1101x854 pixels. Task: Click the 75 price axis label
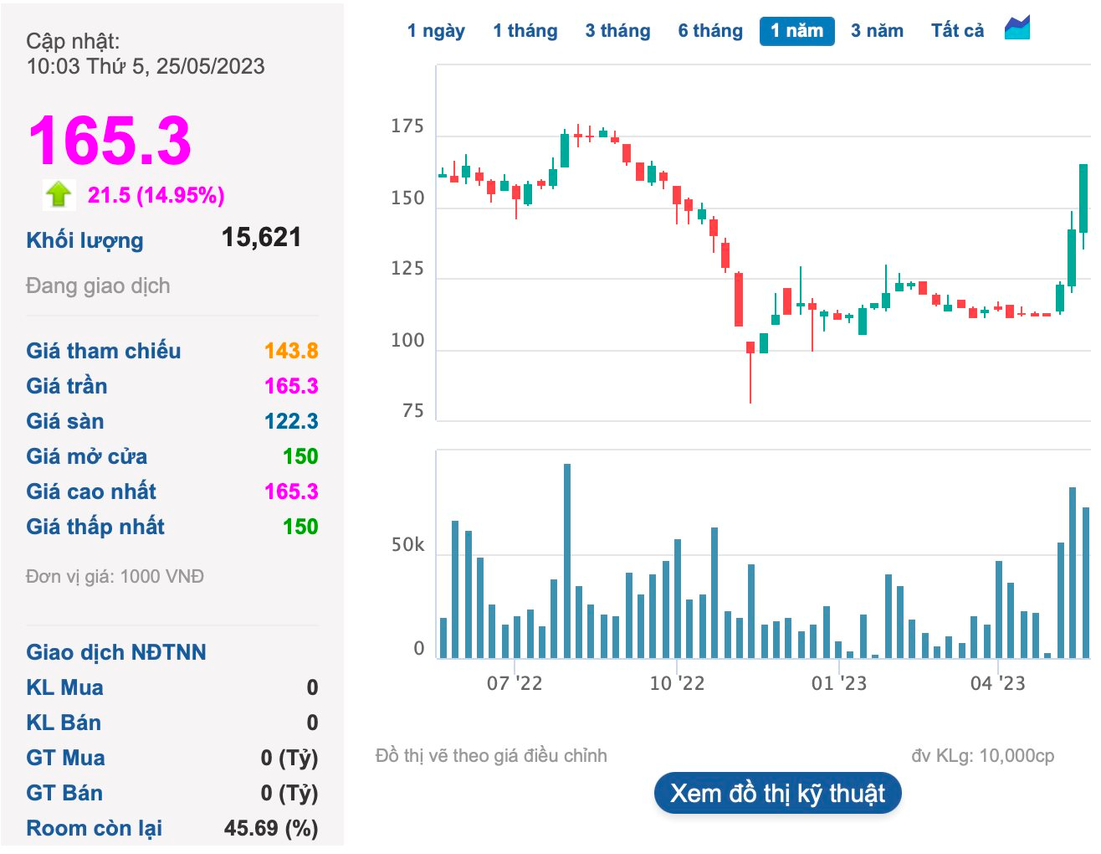(413, 411)
